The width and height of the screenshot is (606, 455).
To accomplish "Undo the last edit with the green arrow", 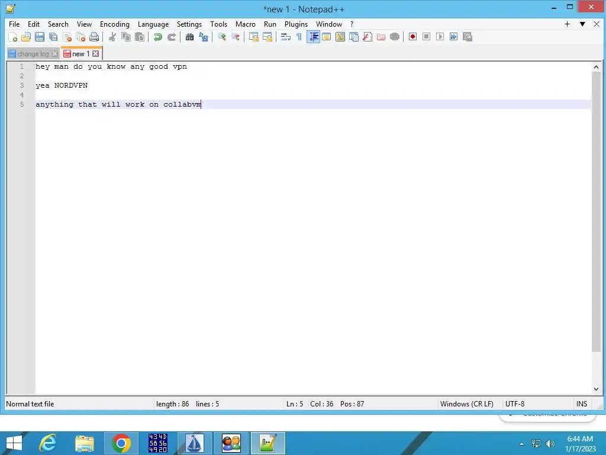I will coord(157,37).
